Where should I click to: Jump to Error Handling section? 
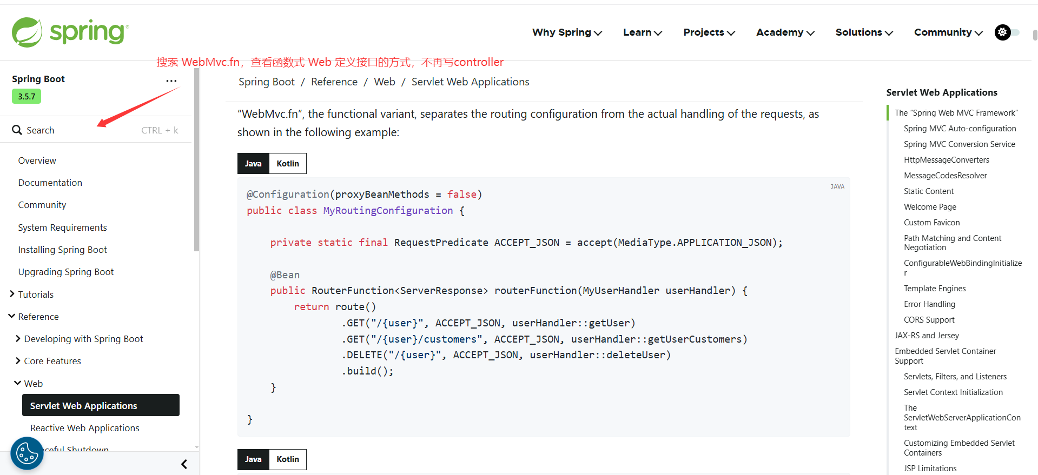[x=930, y=304]
